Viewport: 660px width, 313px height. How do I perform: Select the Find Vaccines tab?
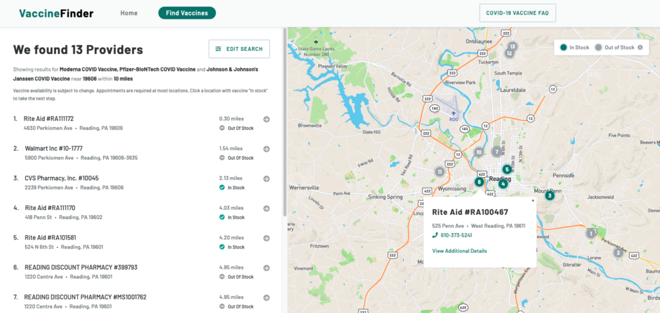[187, 13]
